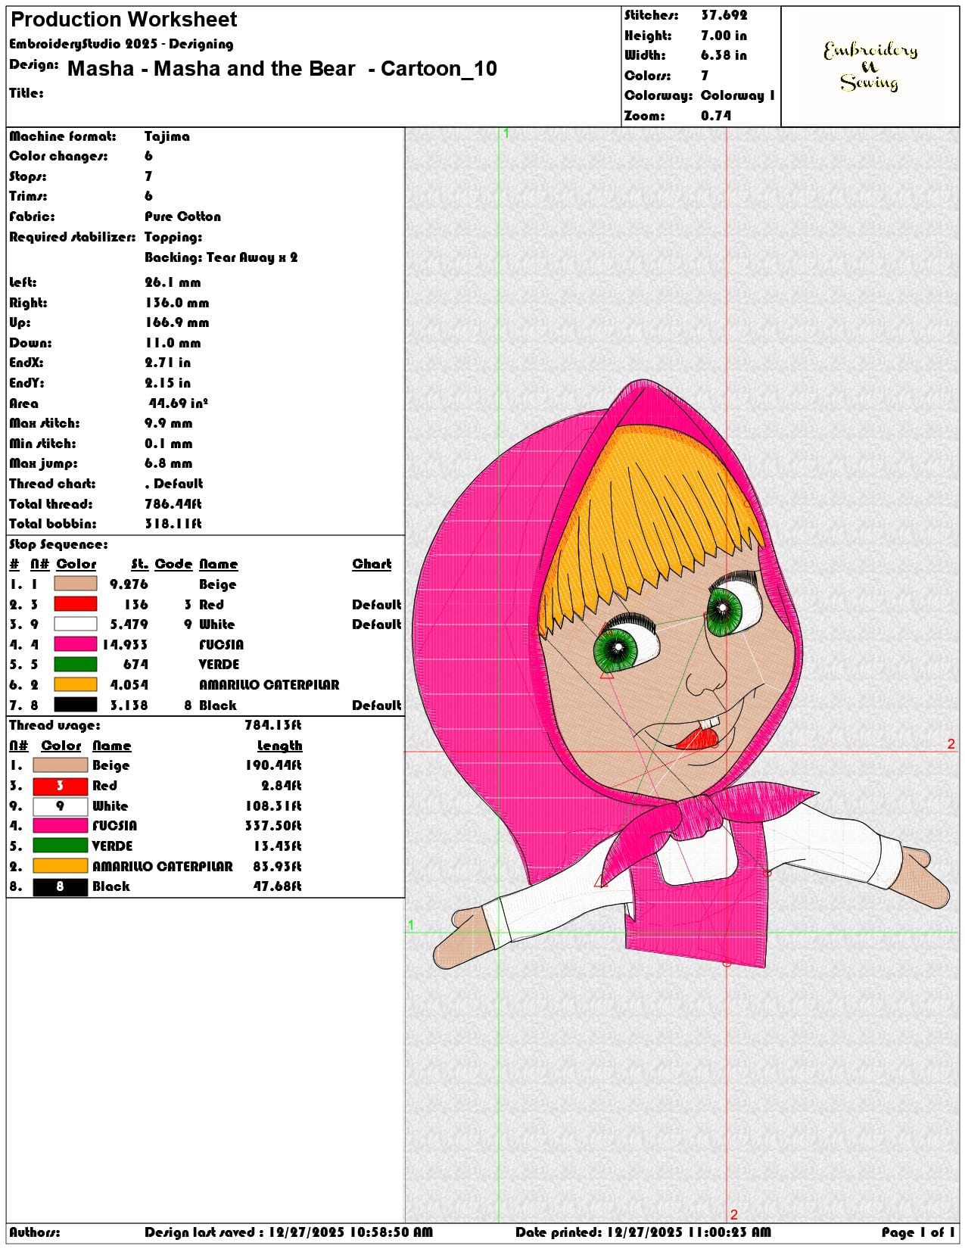Click the VERDE stitch count 674
Image resolution: width=965 pixels, height=1249 pixels.
[136, 665]
